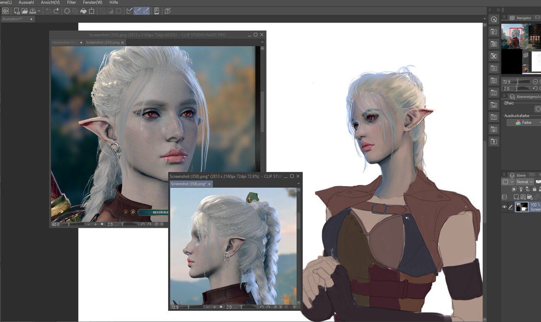Screen dimensions: 541x322
Task: Open layer palette color dropdown
Action: [x=508, y=182]
